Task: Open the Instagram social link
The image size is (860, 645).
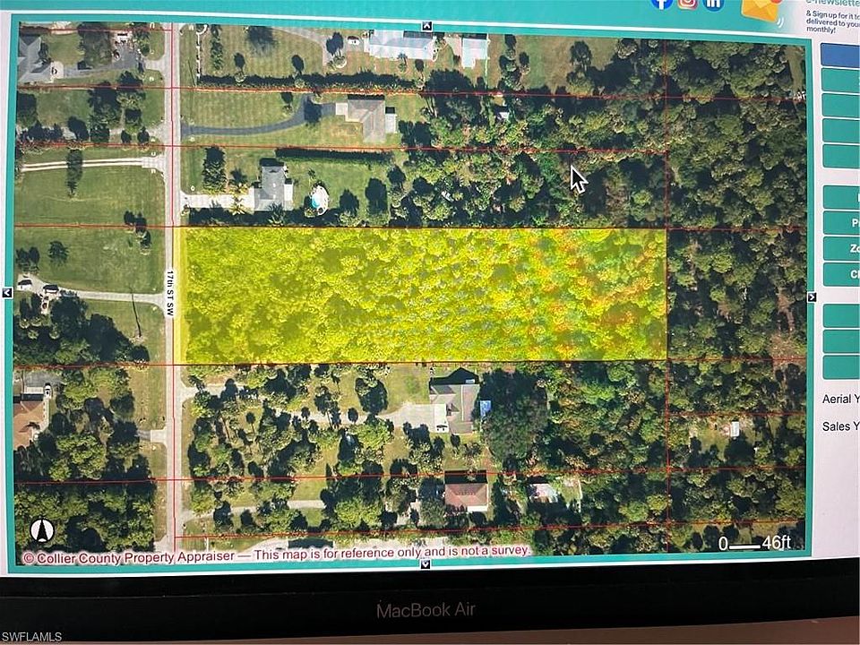Action: [x=688, y=3]
